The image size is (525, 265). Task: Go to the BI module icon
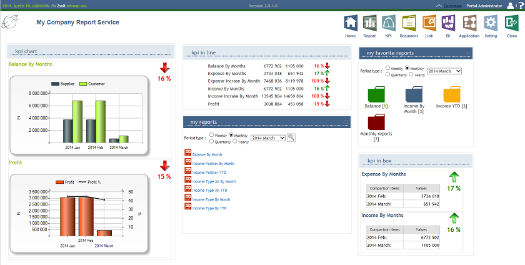[448, 23]
